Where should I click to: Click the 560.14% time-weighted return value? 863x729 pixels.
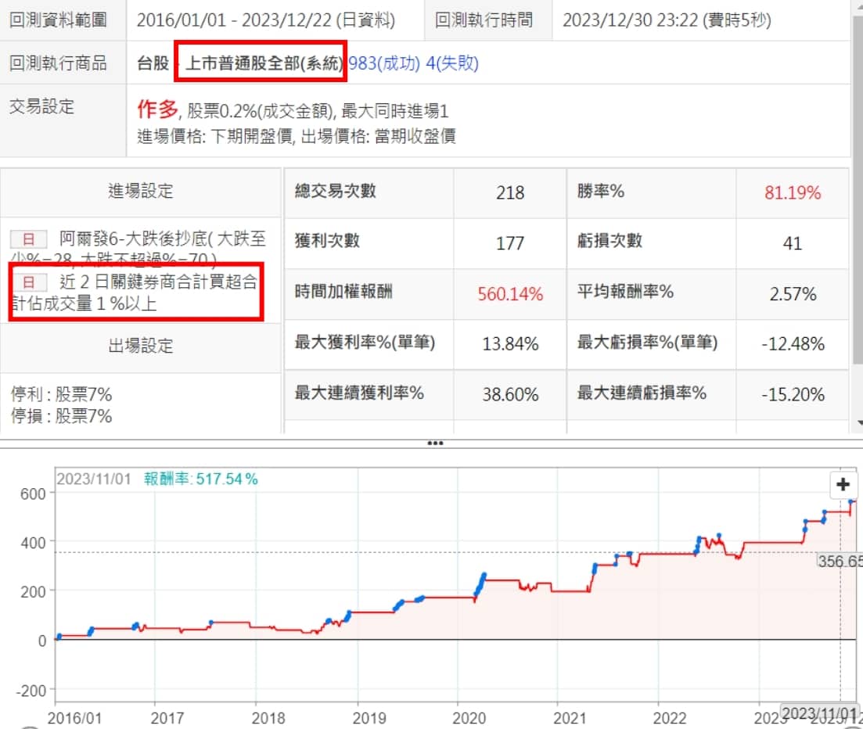pyautogui.click(x=509, y=294)
